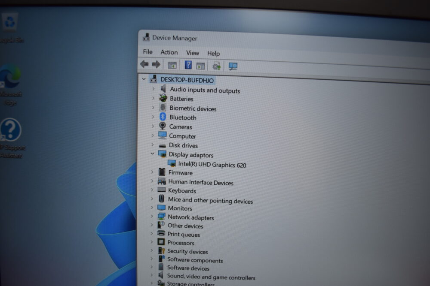Image resolution: width=430 pixels, height=286 pixels.
Task: Click the Forward arrow toolbar icon
Action: (x=156, y=64)
